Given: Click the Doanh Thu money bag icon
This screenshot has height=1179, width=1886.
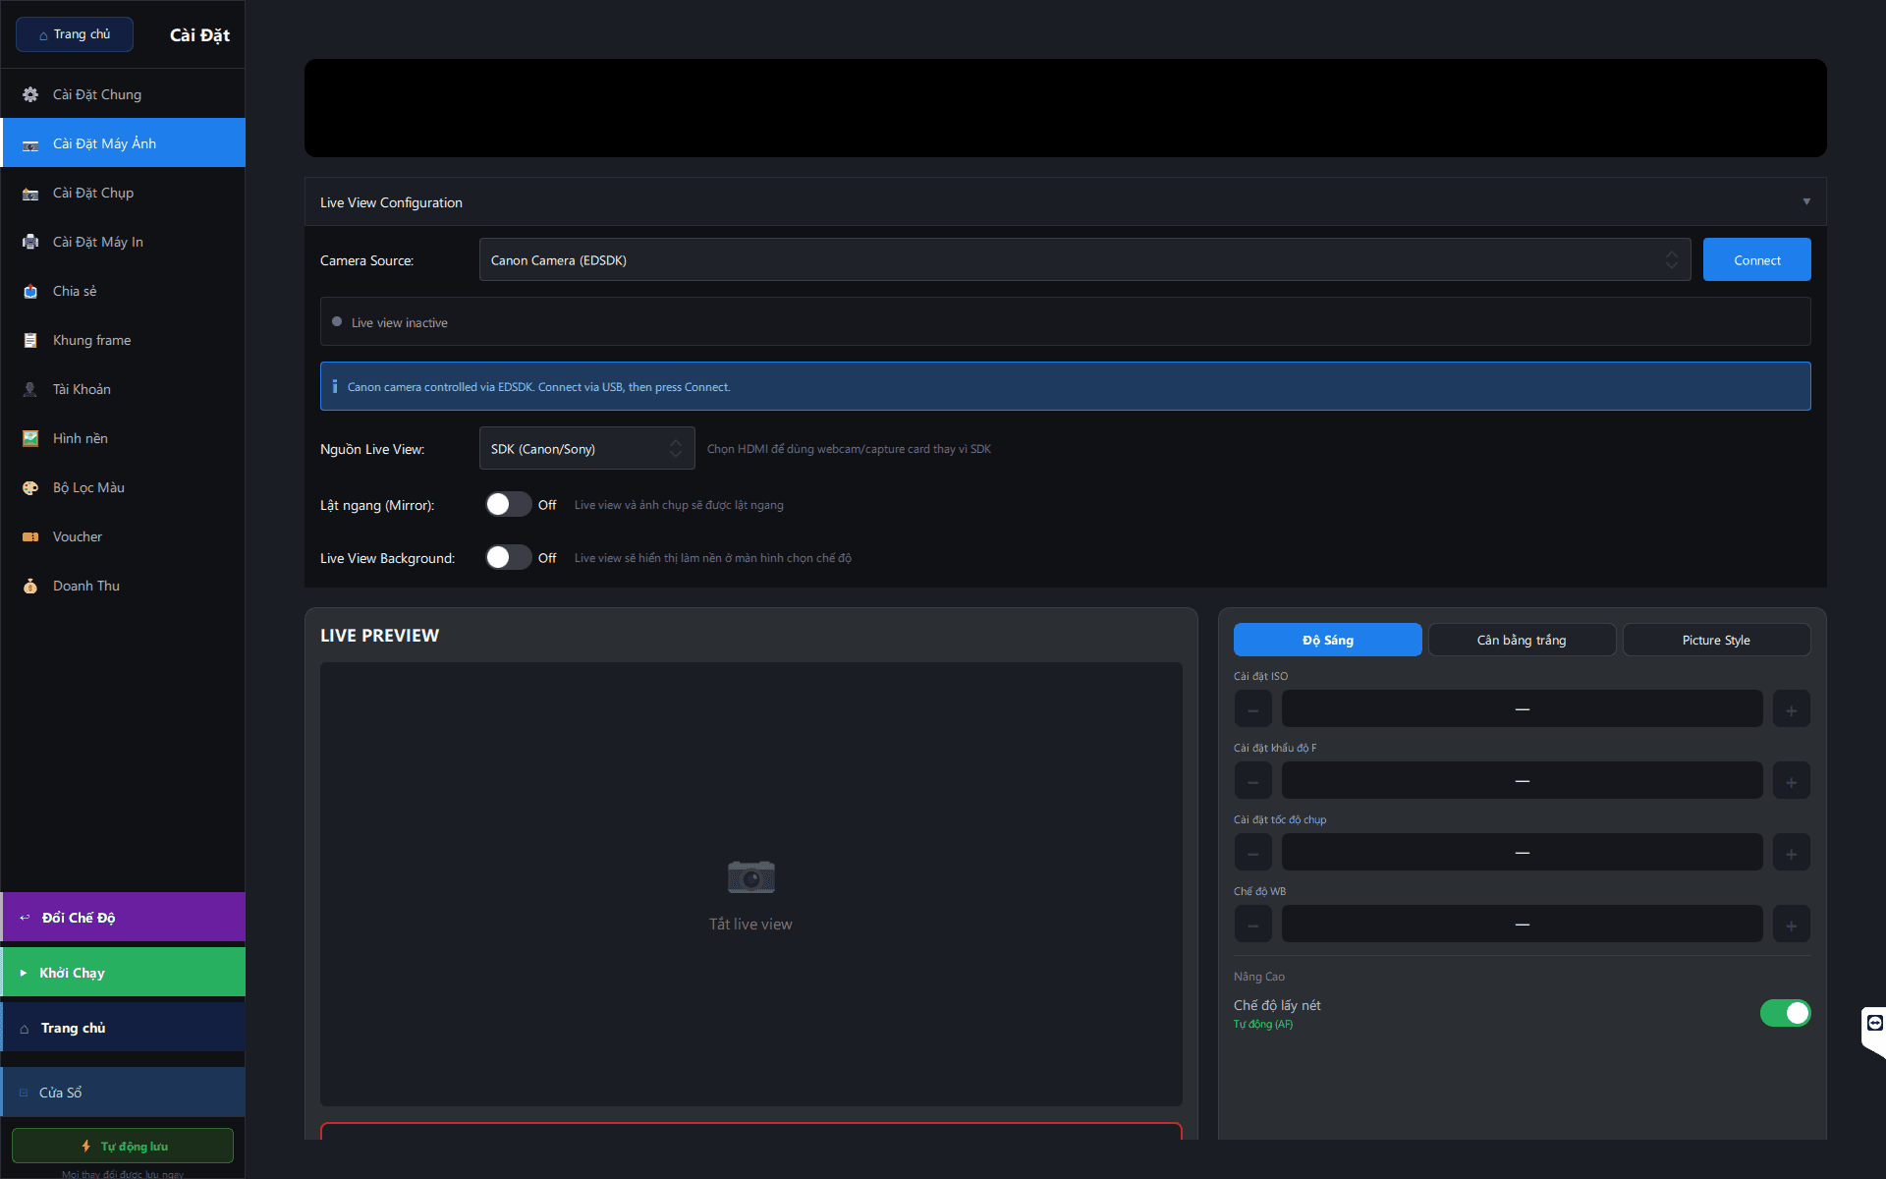Looking at the screenshot, I should coord(30,586).
